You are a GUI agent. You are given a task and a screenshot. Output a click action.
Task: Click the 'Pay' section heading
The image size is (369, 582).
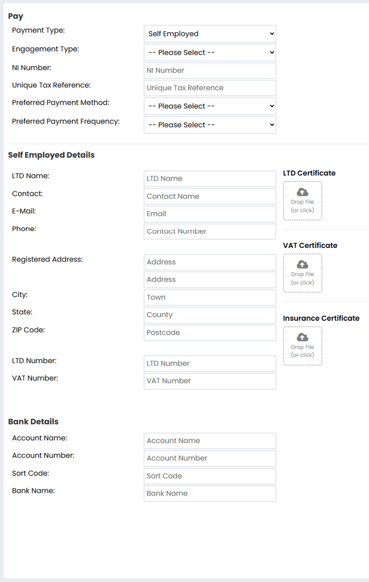(16, 16)
